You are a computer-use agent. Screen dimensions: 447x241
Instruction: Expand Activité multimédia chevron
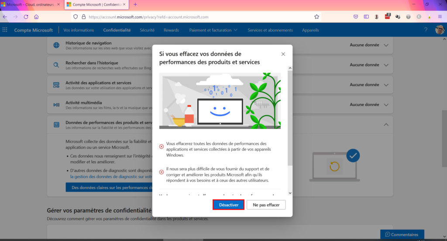[x=386, y=105]
